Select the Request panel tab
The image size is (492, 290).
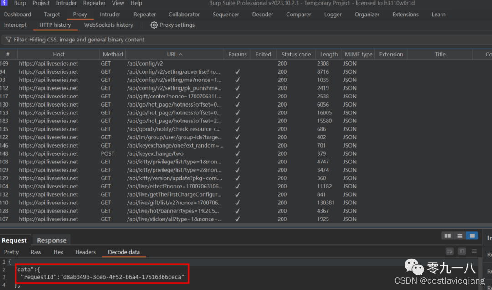(15, 240)
